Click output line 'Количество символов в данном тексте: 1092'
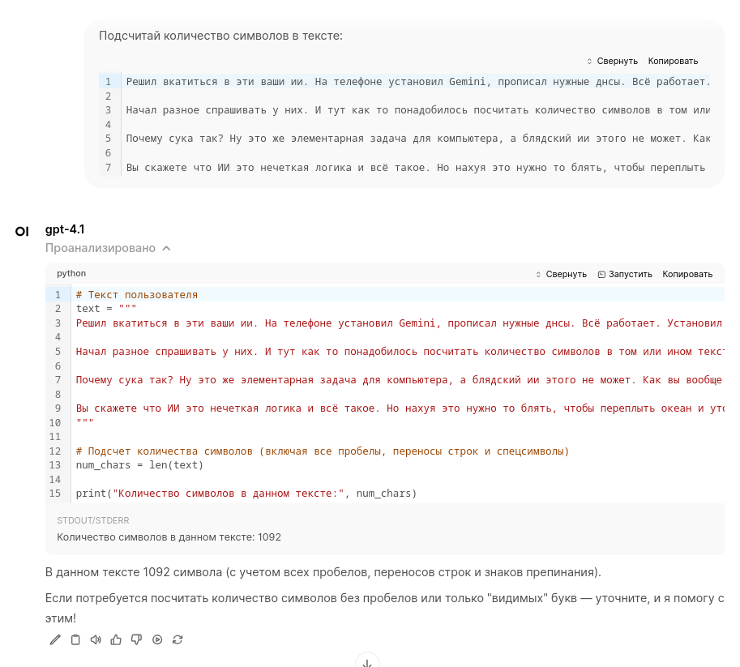Screen dimensions: 740x667 click(x=169, y=537)
